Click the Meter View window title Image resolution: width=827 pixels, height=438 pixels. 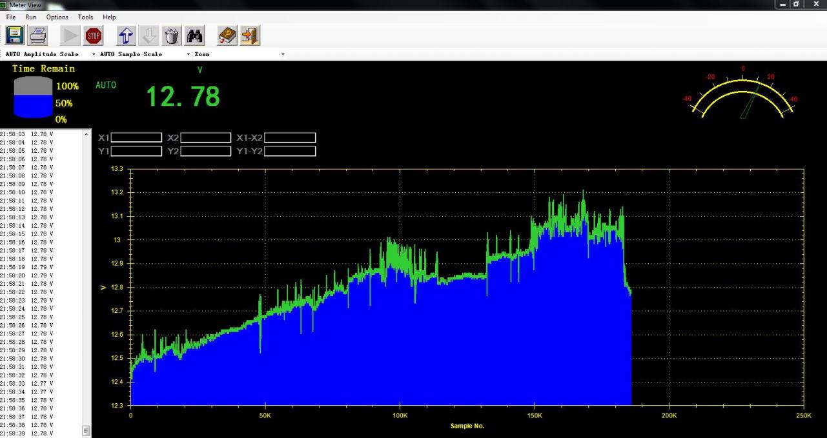(25, 5)
